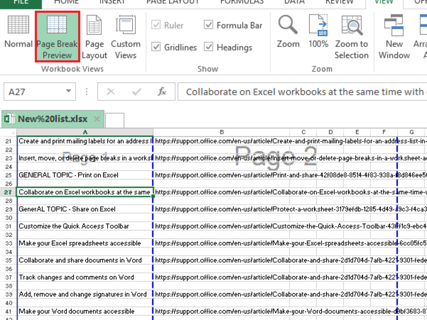The height and width of the screenshot is (320, 427).
Task: Select cell 'Customize the Quick Access Toolbar'
Action: click(x=85, y=226)
